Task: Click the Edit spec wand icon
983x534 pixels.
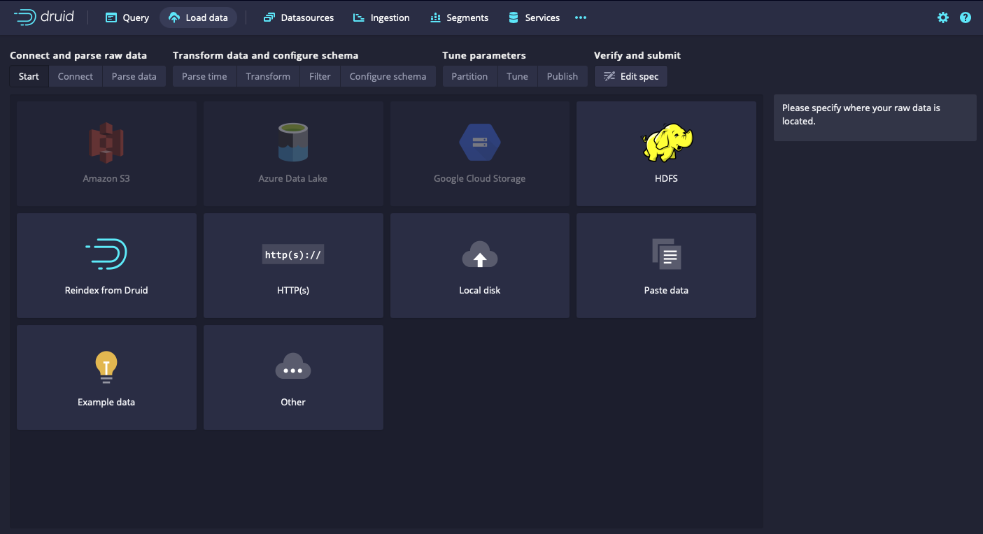Action: click(x=609, y=76)
